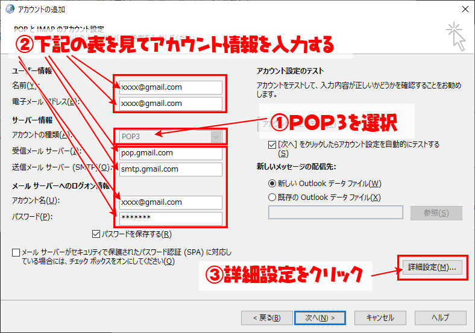Close the Add Account dialog
Image resolution: width=475 pixels, height=333 pixels.
pyautogui.click(x=465, y=9)
